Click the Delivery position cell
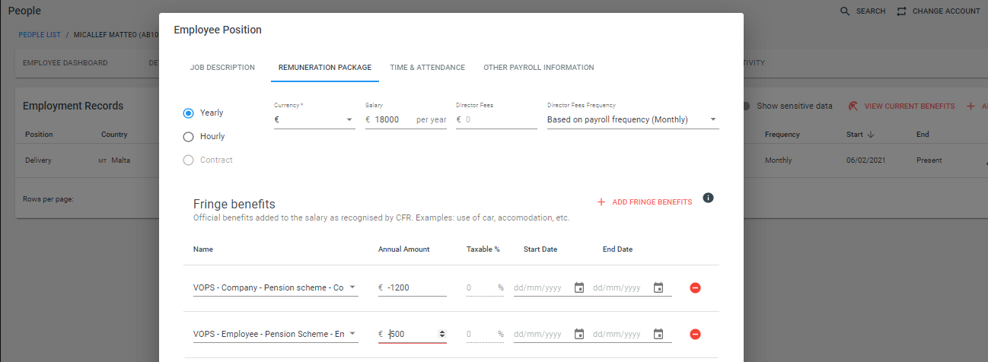This screenshot has height=362, width=988. click(38, 160)
